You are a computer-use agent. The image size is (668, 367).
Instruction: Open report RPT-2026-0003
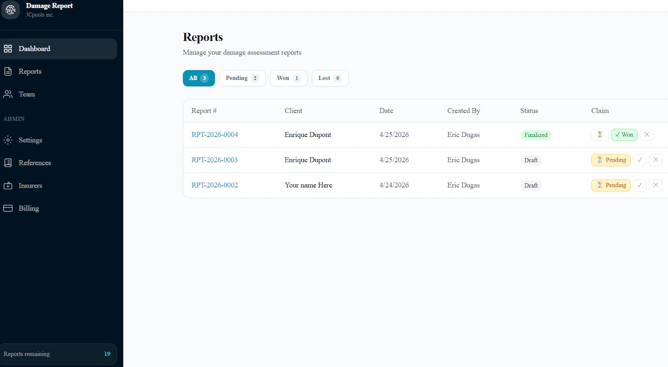[x=215, y=160]
